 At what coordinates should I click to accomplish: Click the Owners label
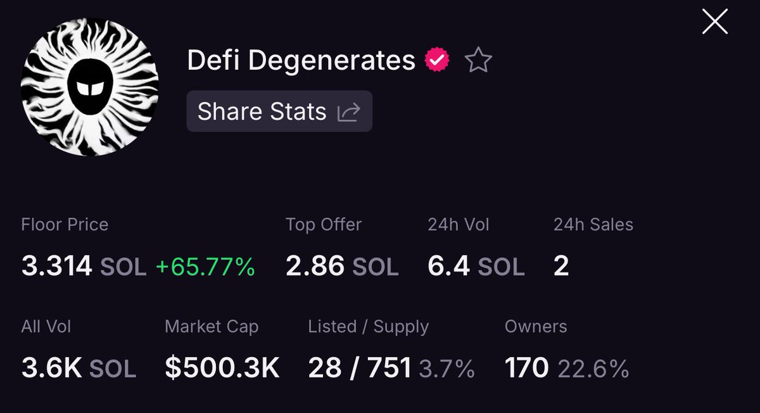(536, 327)
